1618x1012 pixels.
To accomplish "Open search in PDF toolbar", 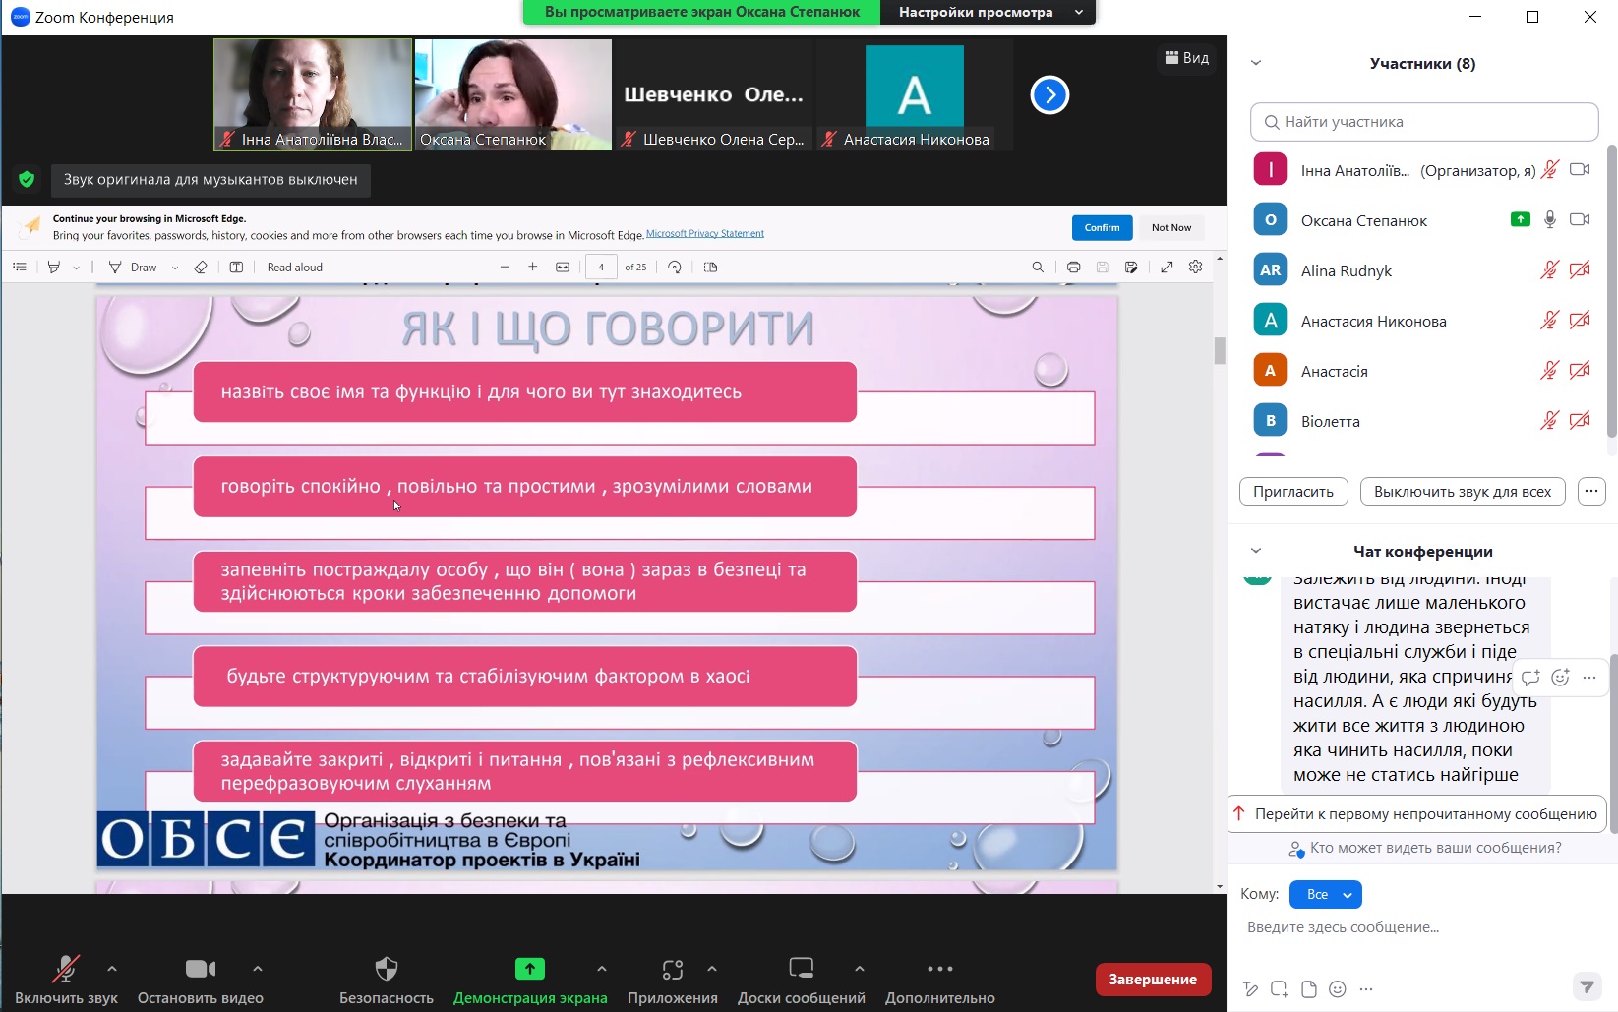I will [1038, 267].
